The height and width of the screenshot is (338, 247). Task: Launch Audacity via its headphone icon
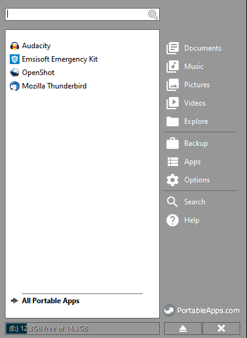click(15, 46)
